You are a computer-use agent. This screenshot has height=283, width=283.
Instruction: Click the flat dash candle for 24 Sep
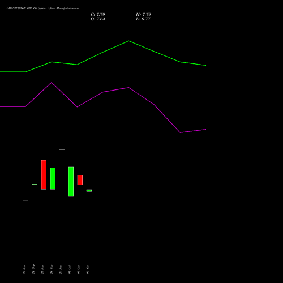click(35, 185)
